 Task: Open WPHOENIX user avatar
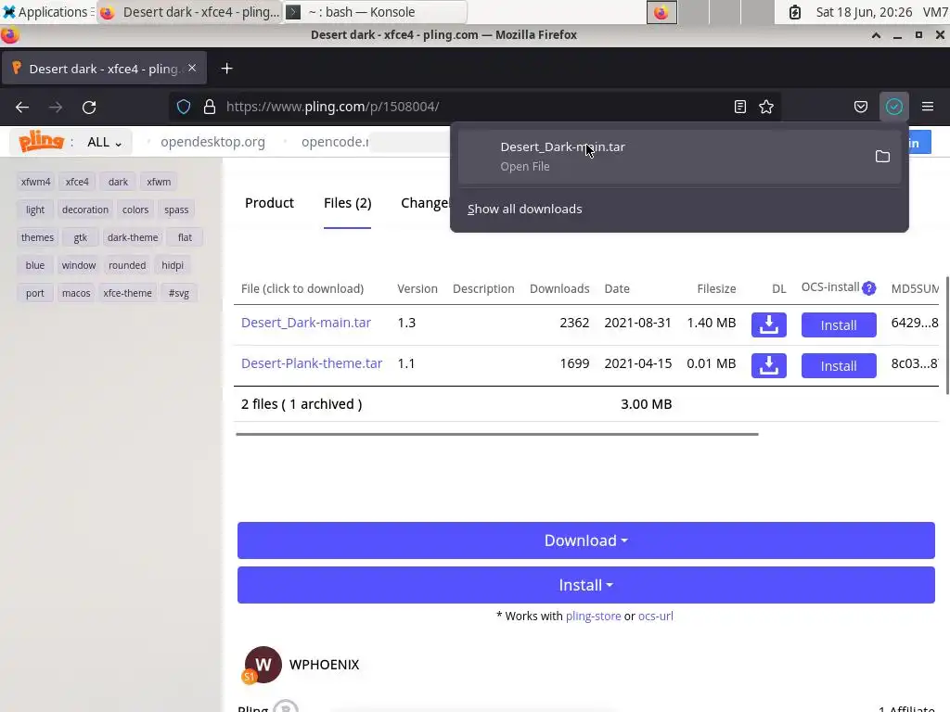tap(263, 664)
